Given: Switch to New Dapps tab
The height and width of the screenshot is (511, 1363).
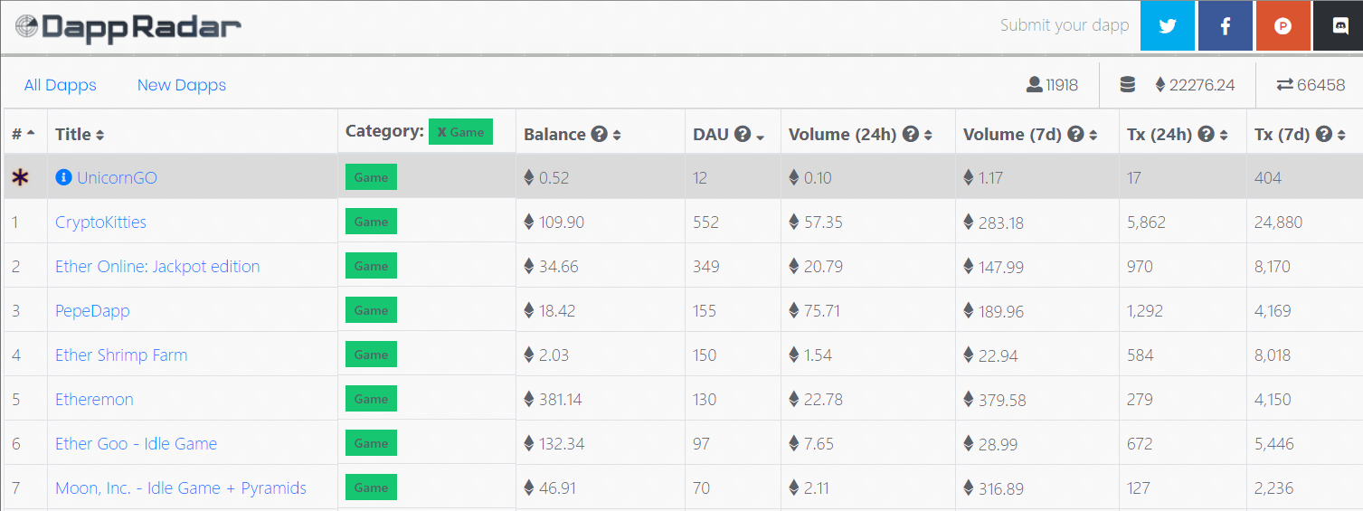Looking at the screenshot, I should pos(182,85).
